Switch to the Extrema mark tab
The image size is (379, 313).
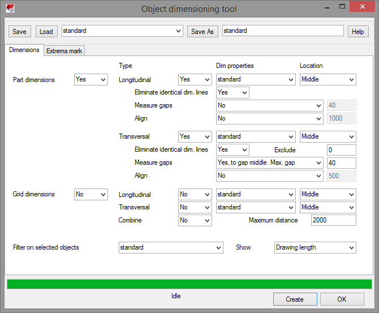coord(64,51)
